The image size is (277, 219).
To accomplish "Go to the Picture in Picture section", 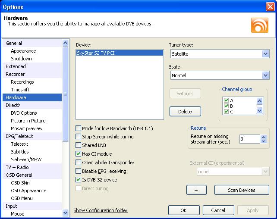I will click(x=28, y=121).
